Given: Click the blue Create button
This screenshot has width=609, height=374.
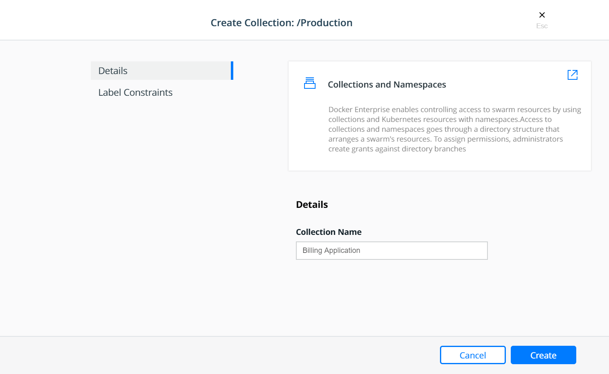Looking at the screenshot, I should tap(544, 355).
